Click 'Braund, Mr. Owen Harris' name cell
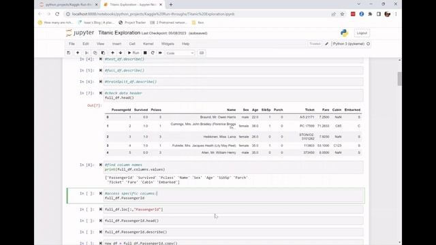The width and height of the screenshot is (436, 245). pos(218,117)
